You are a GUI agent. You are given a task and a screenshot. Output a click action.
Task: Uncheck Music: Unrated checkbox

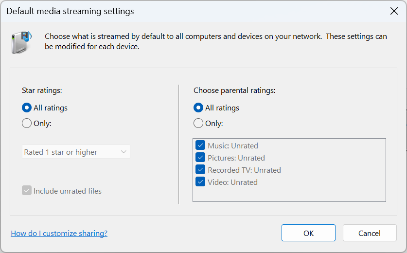point(200,145)
